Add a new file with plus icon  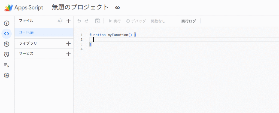pyautogui.click(x=68, y=21)
